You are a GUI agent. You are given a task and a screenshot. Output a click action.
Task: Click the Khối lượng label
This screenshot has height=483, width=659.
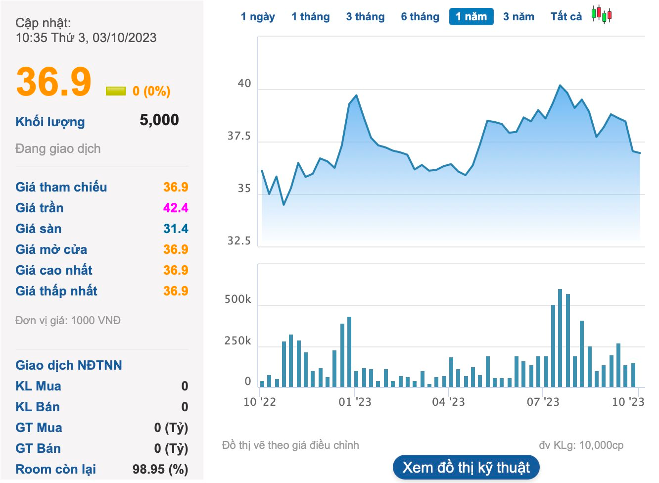(x=50, y=122)
